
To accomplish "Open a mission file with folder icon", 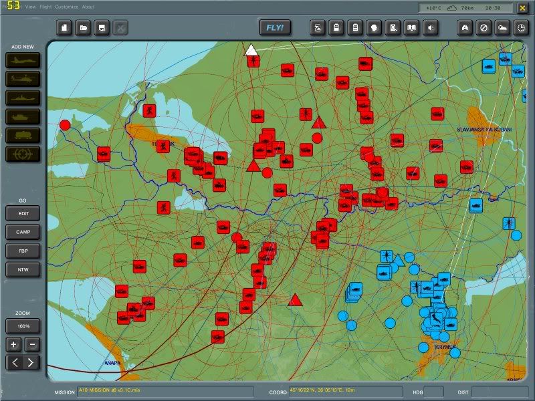I will tap(84, 28).
